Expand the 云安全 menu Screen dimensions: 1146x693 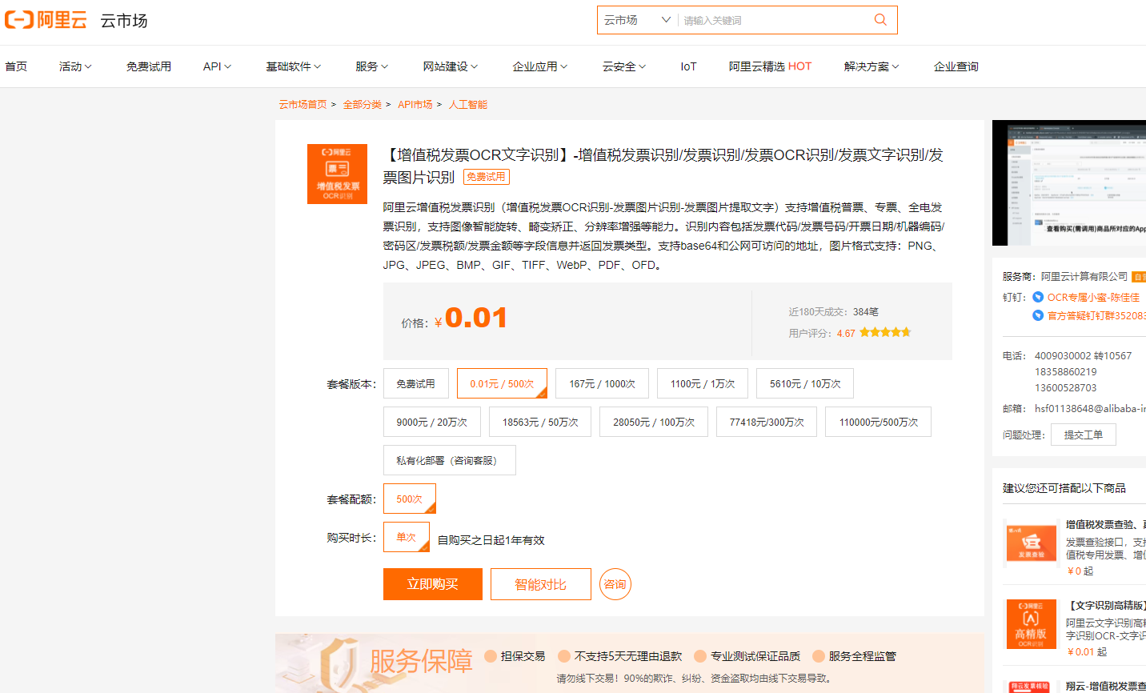[x=624, y=66]
